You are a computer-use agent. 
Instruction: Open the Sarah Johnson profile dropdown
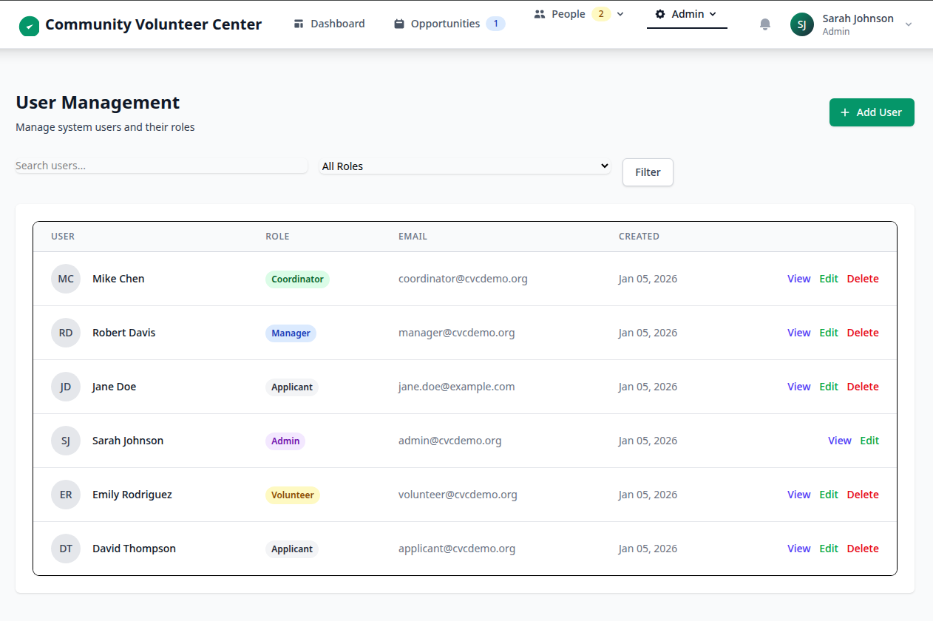click(908, 24)
